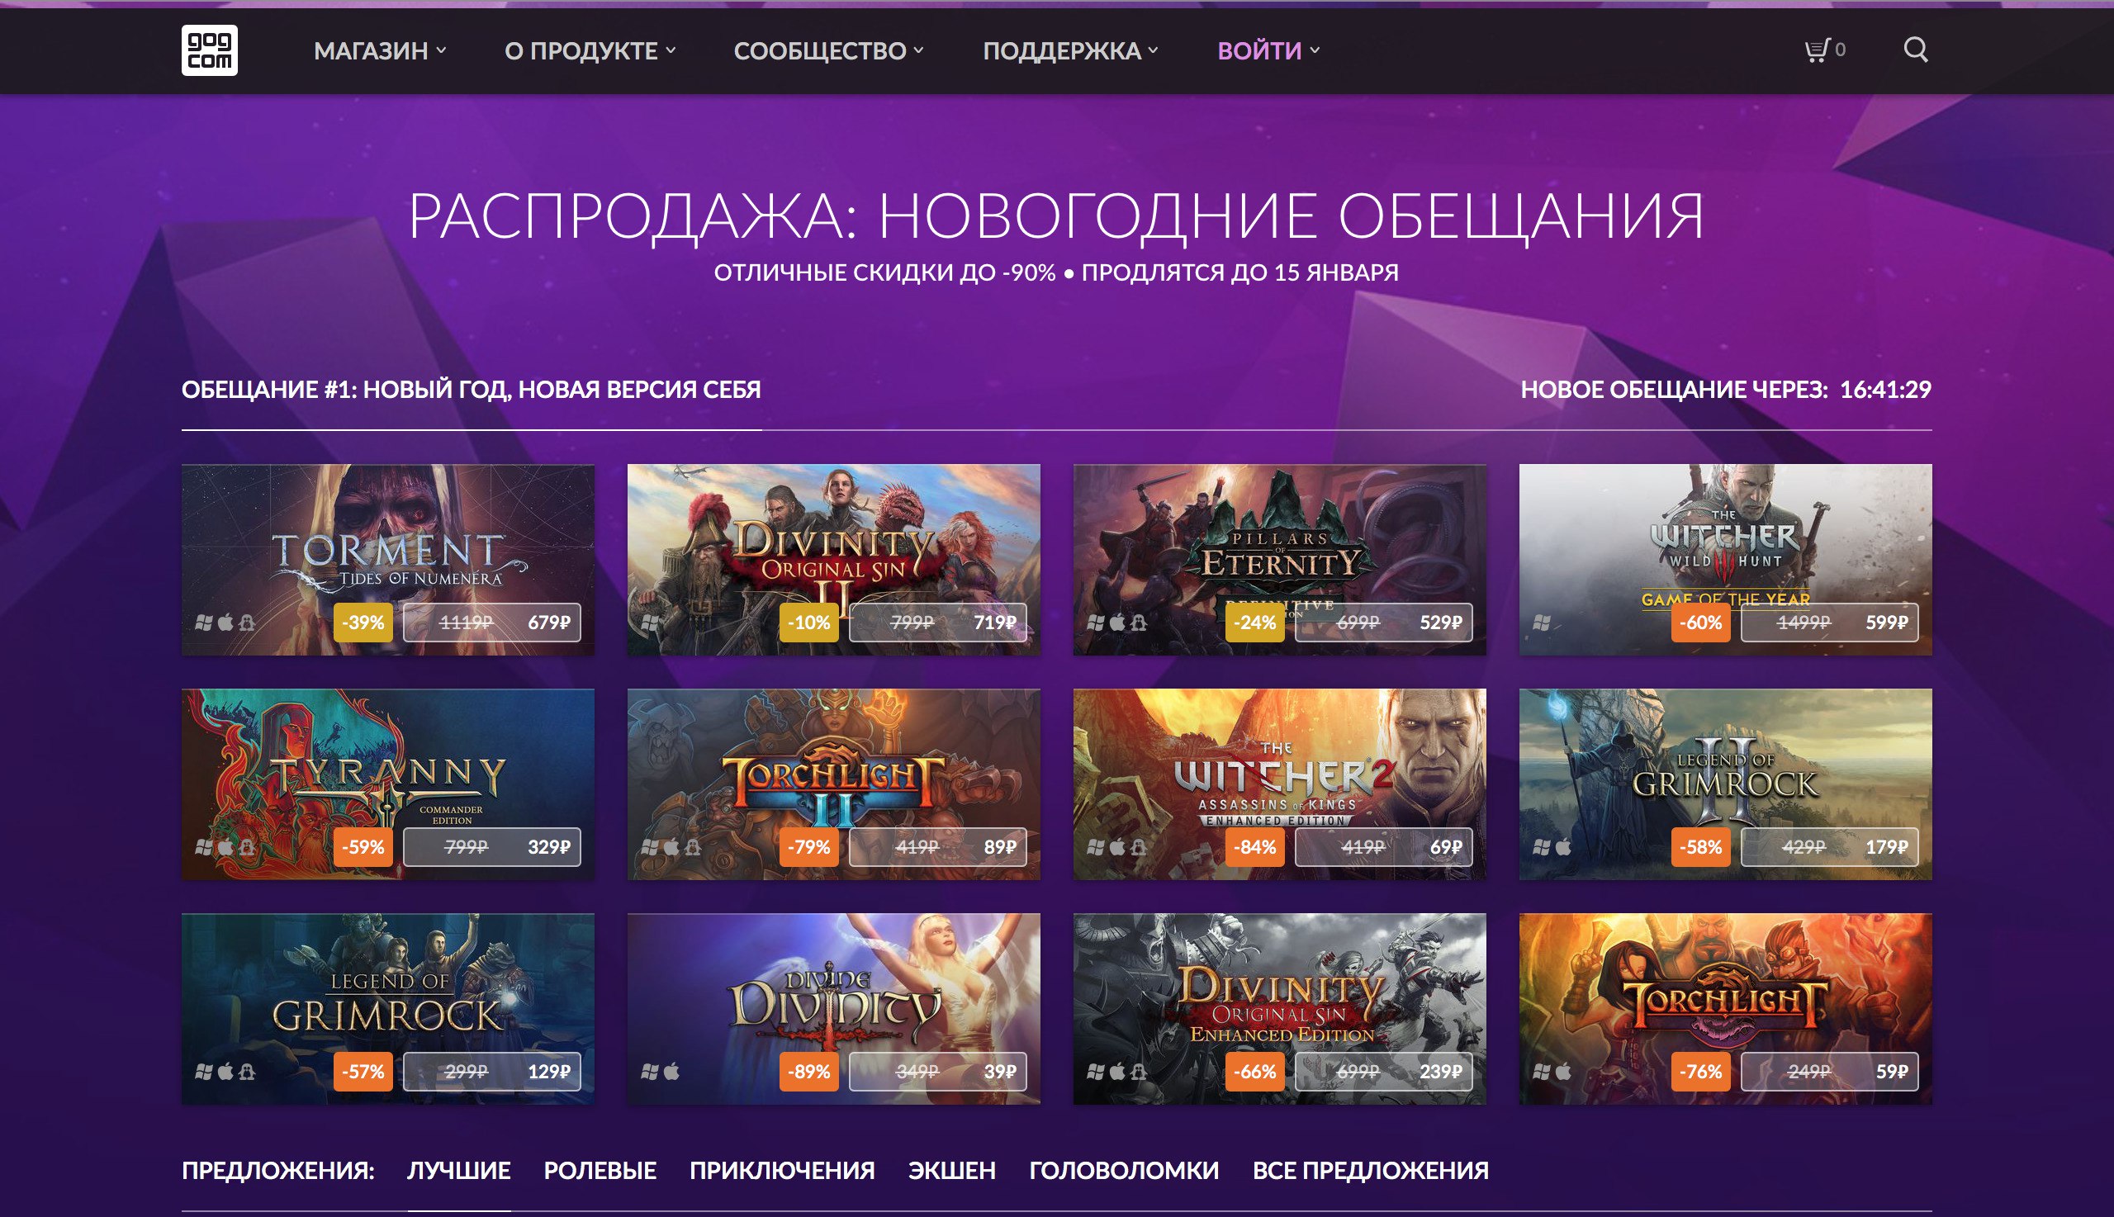Click the РАСПРОДАЖА: НОВОГОДНИЕ ОБЕЩАНИЯ heading
Screen dimensions: 2114x1217
point(1056,216)
